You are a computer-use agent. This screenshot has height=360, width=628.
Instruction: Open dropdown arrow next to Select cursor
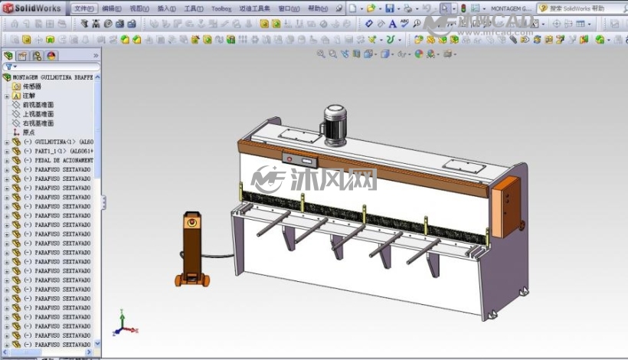click(454, 8)
